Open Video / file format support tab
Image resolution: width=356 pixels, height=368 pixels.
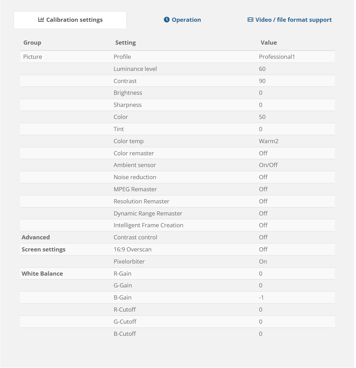pyautogui.click(x=293, y=20)
